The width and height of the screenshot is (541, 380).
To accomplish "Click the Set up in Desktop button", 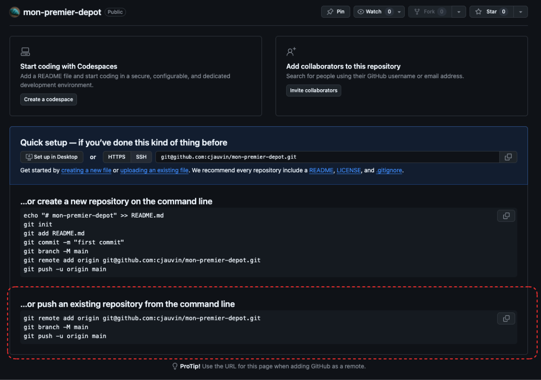I will tap(52, 157).
